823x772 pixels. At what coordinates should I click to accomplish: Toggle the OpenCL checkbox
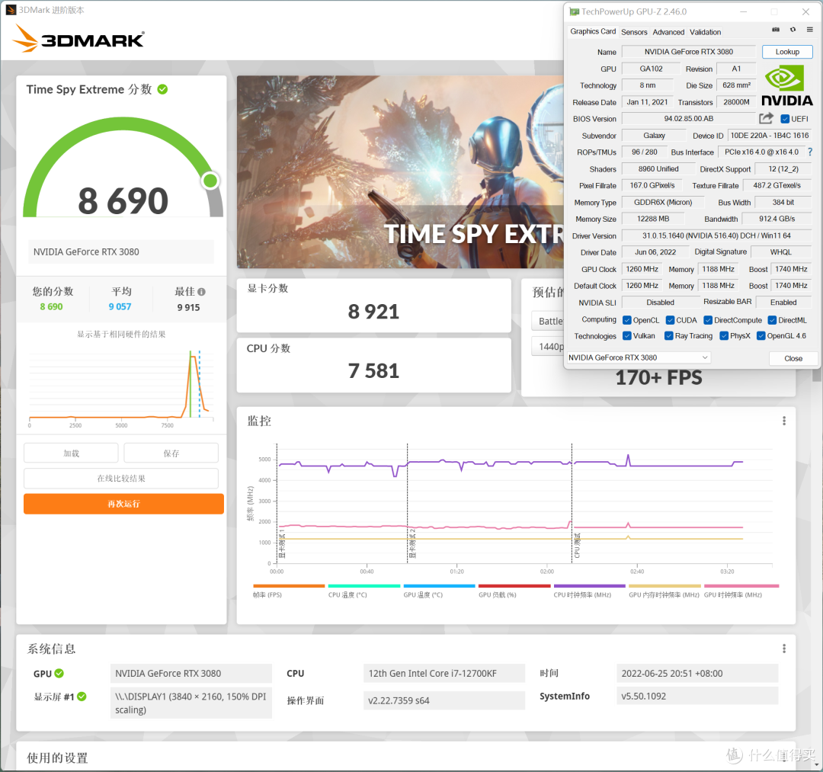click(x=626, y=320)
